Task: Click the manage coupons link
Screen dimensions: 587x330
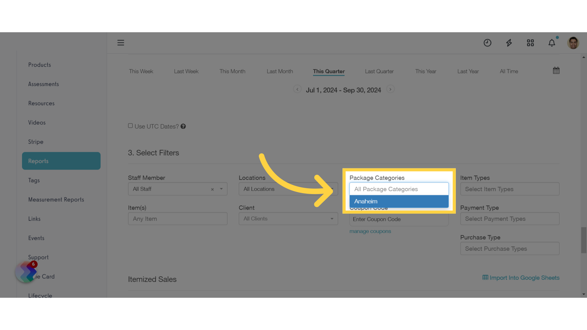Action: tap(370, 230)
